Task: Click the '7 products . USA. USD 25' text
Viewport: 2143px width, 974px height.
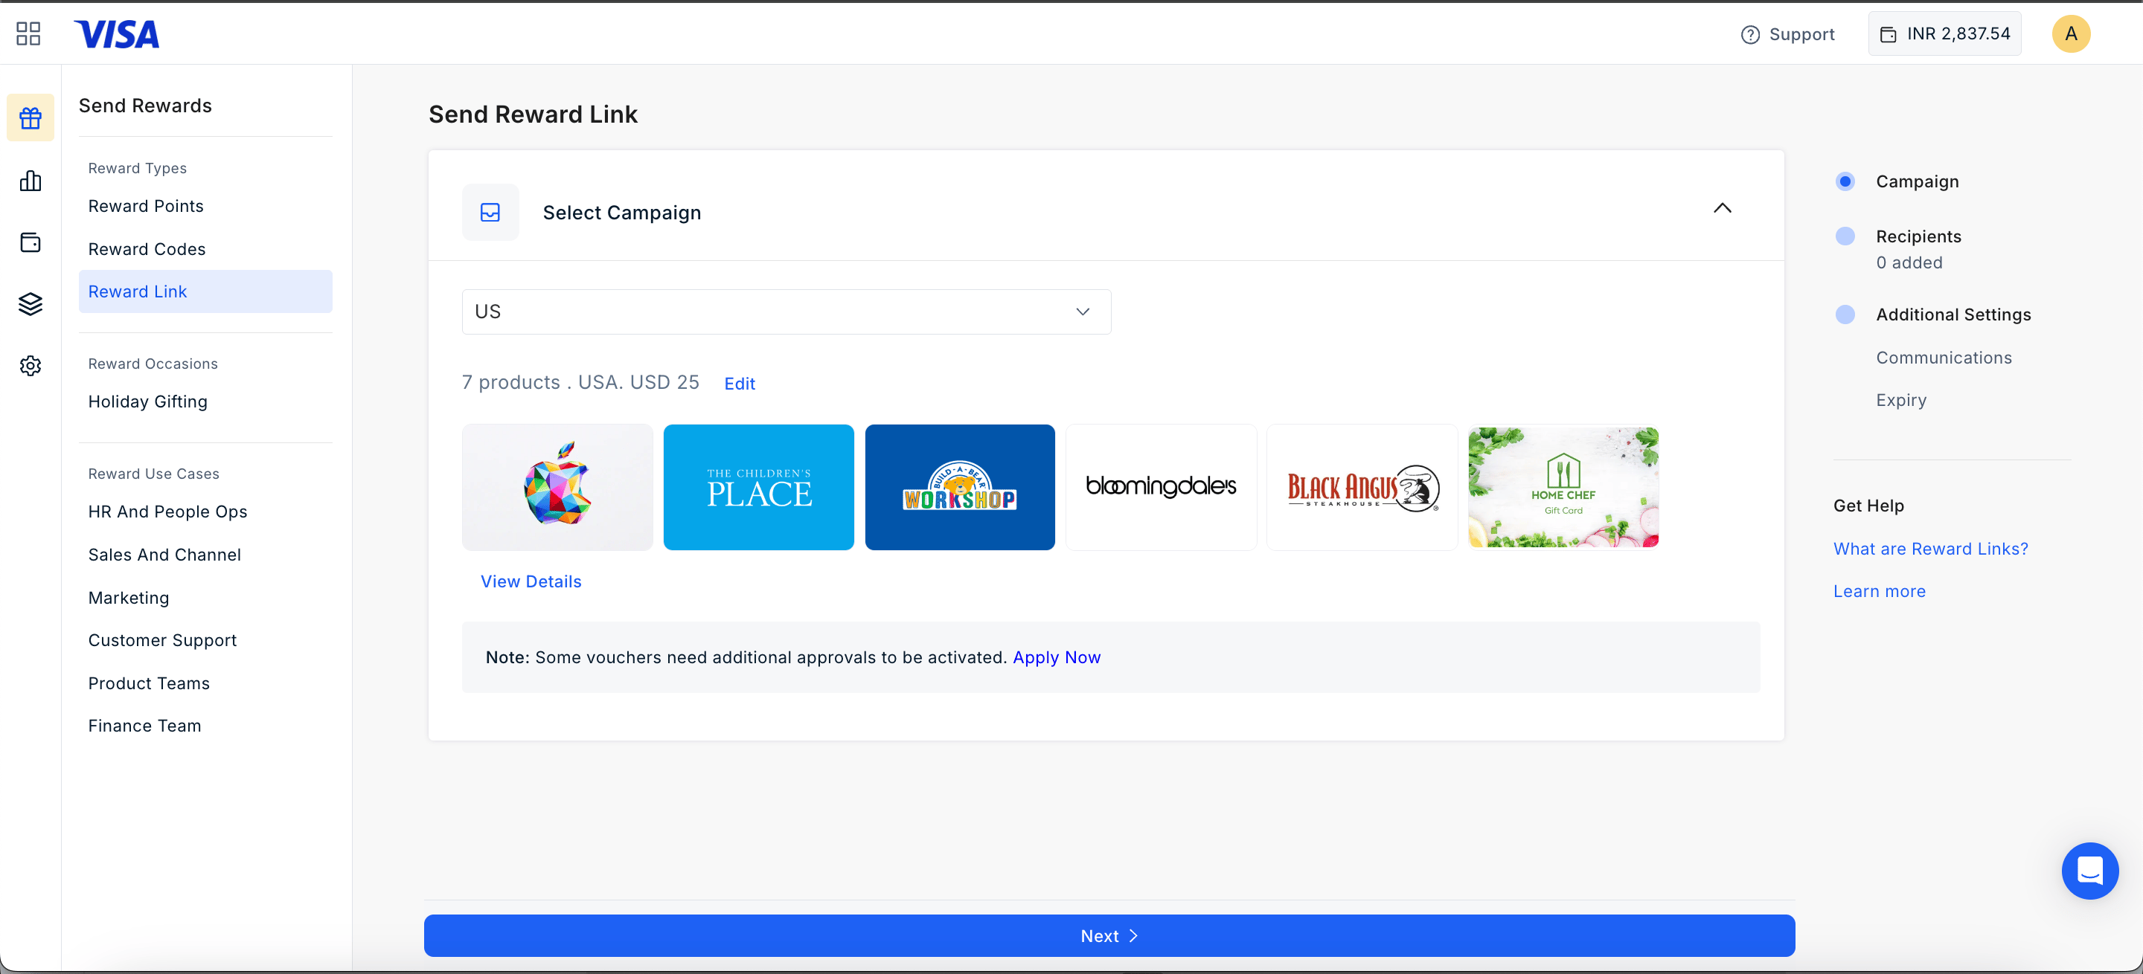Action: (x=580, y=382)
